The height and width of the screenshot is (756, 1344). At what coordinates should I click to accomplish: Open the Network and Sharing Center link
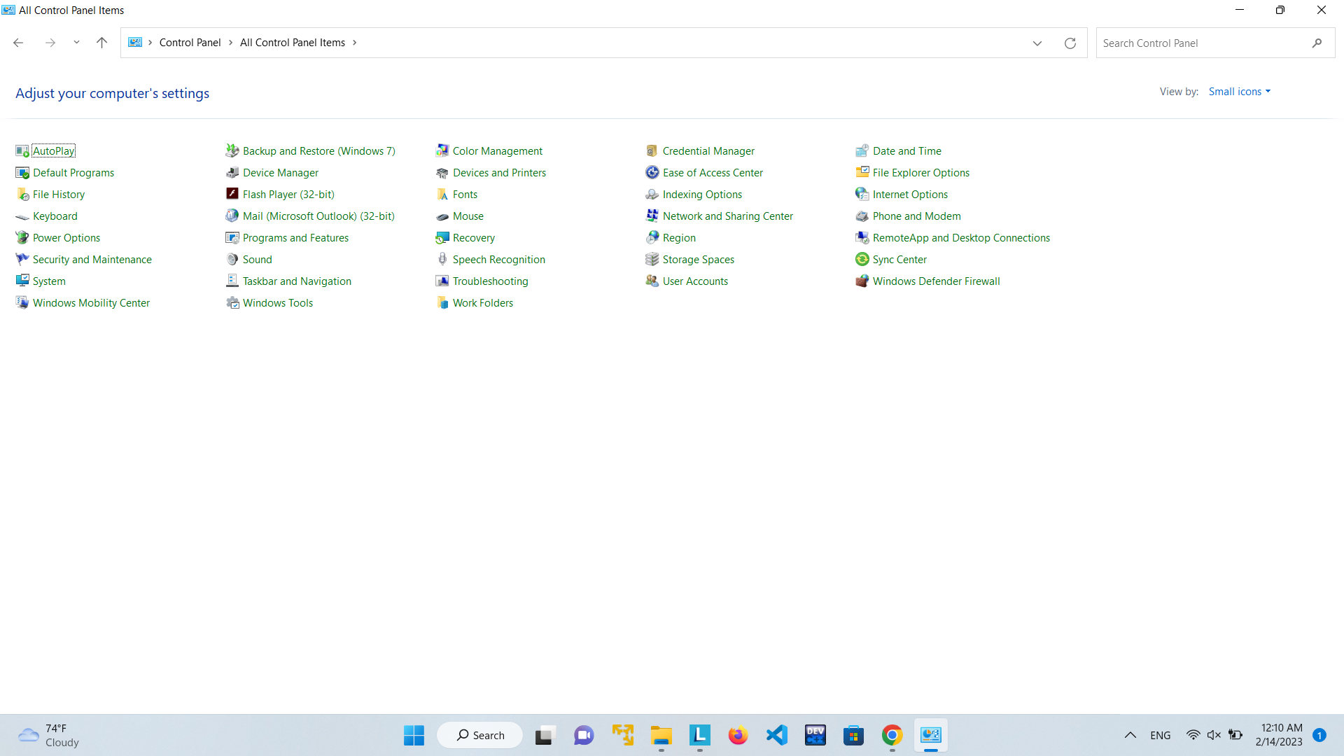click(x=727, y=216)
